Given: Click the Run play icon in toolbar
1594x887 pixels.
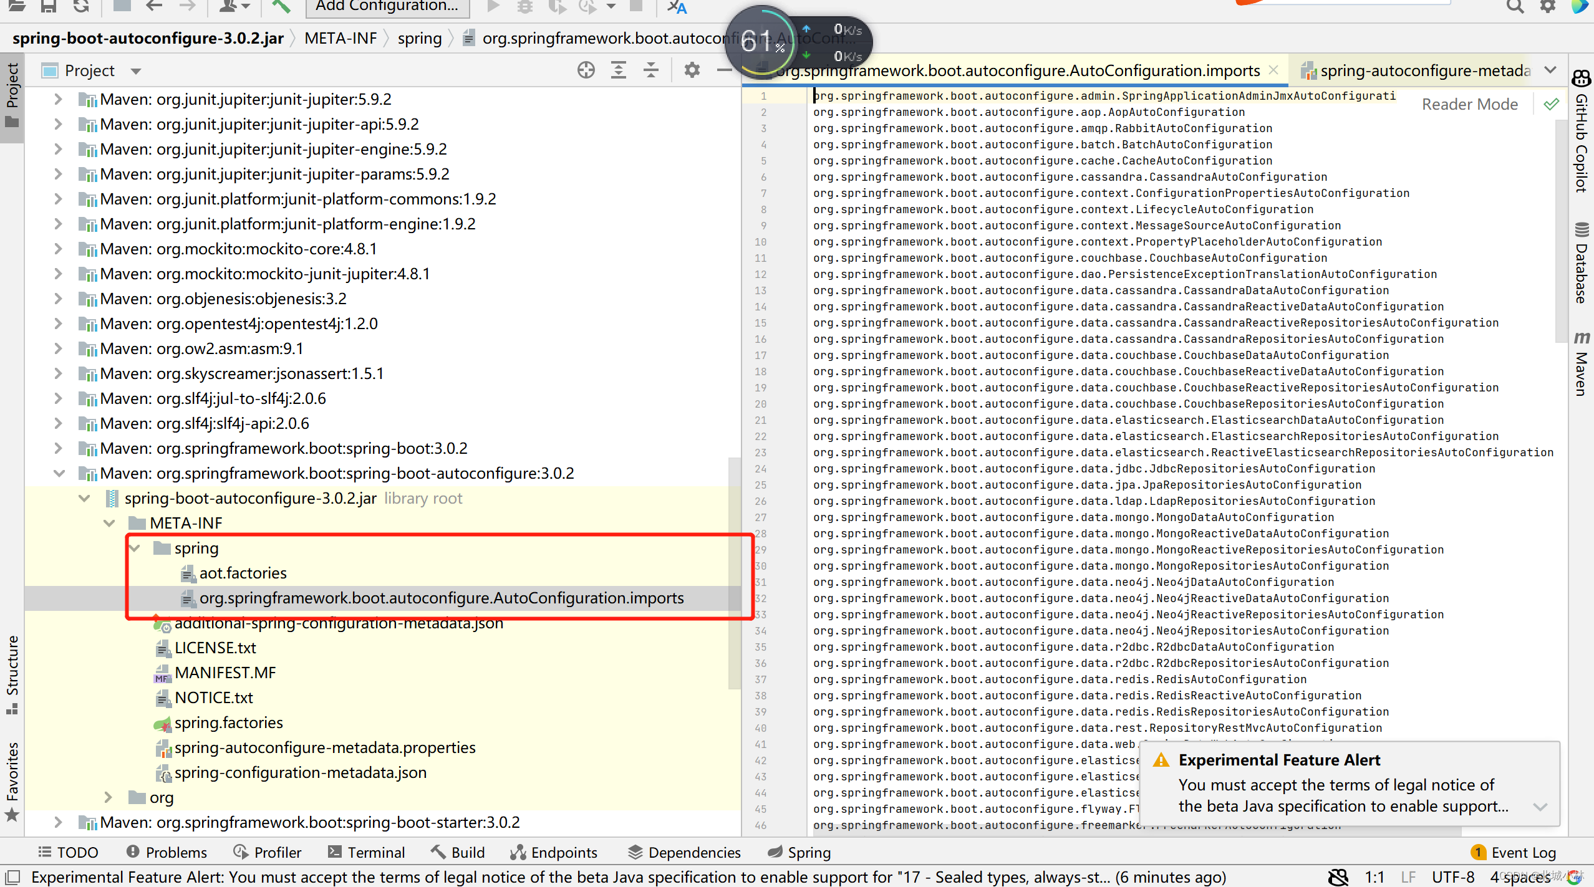Looking at the screenshot, I should click(x=493, y=6).
